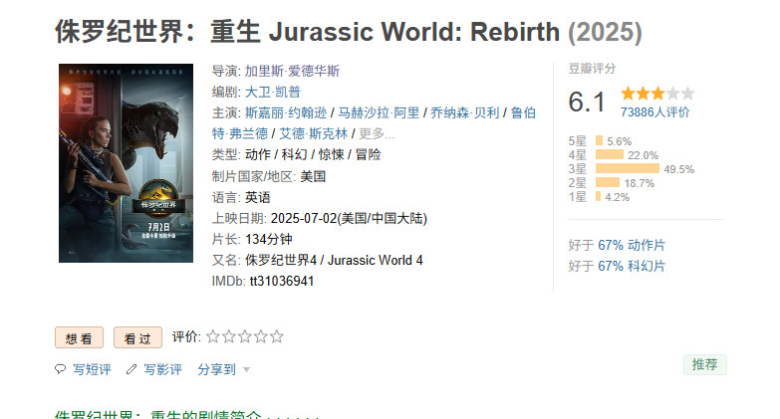Rate the movie three stars
Viewport: 780px width, 419px height.
(x=245, y=336)
